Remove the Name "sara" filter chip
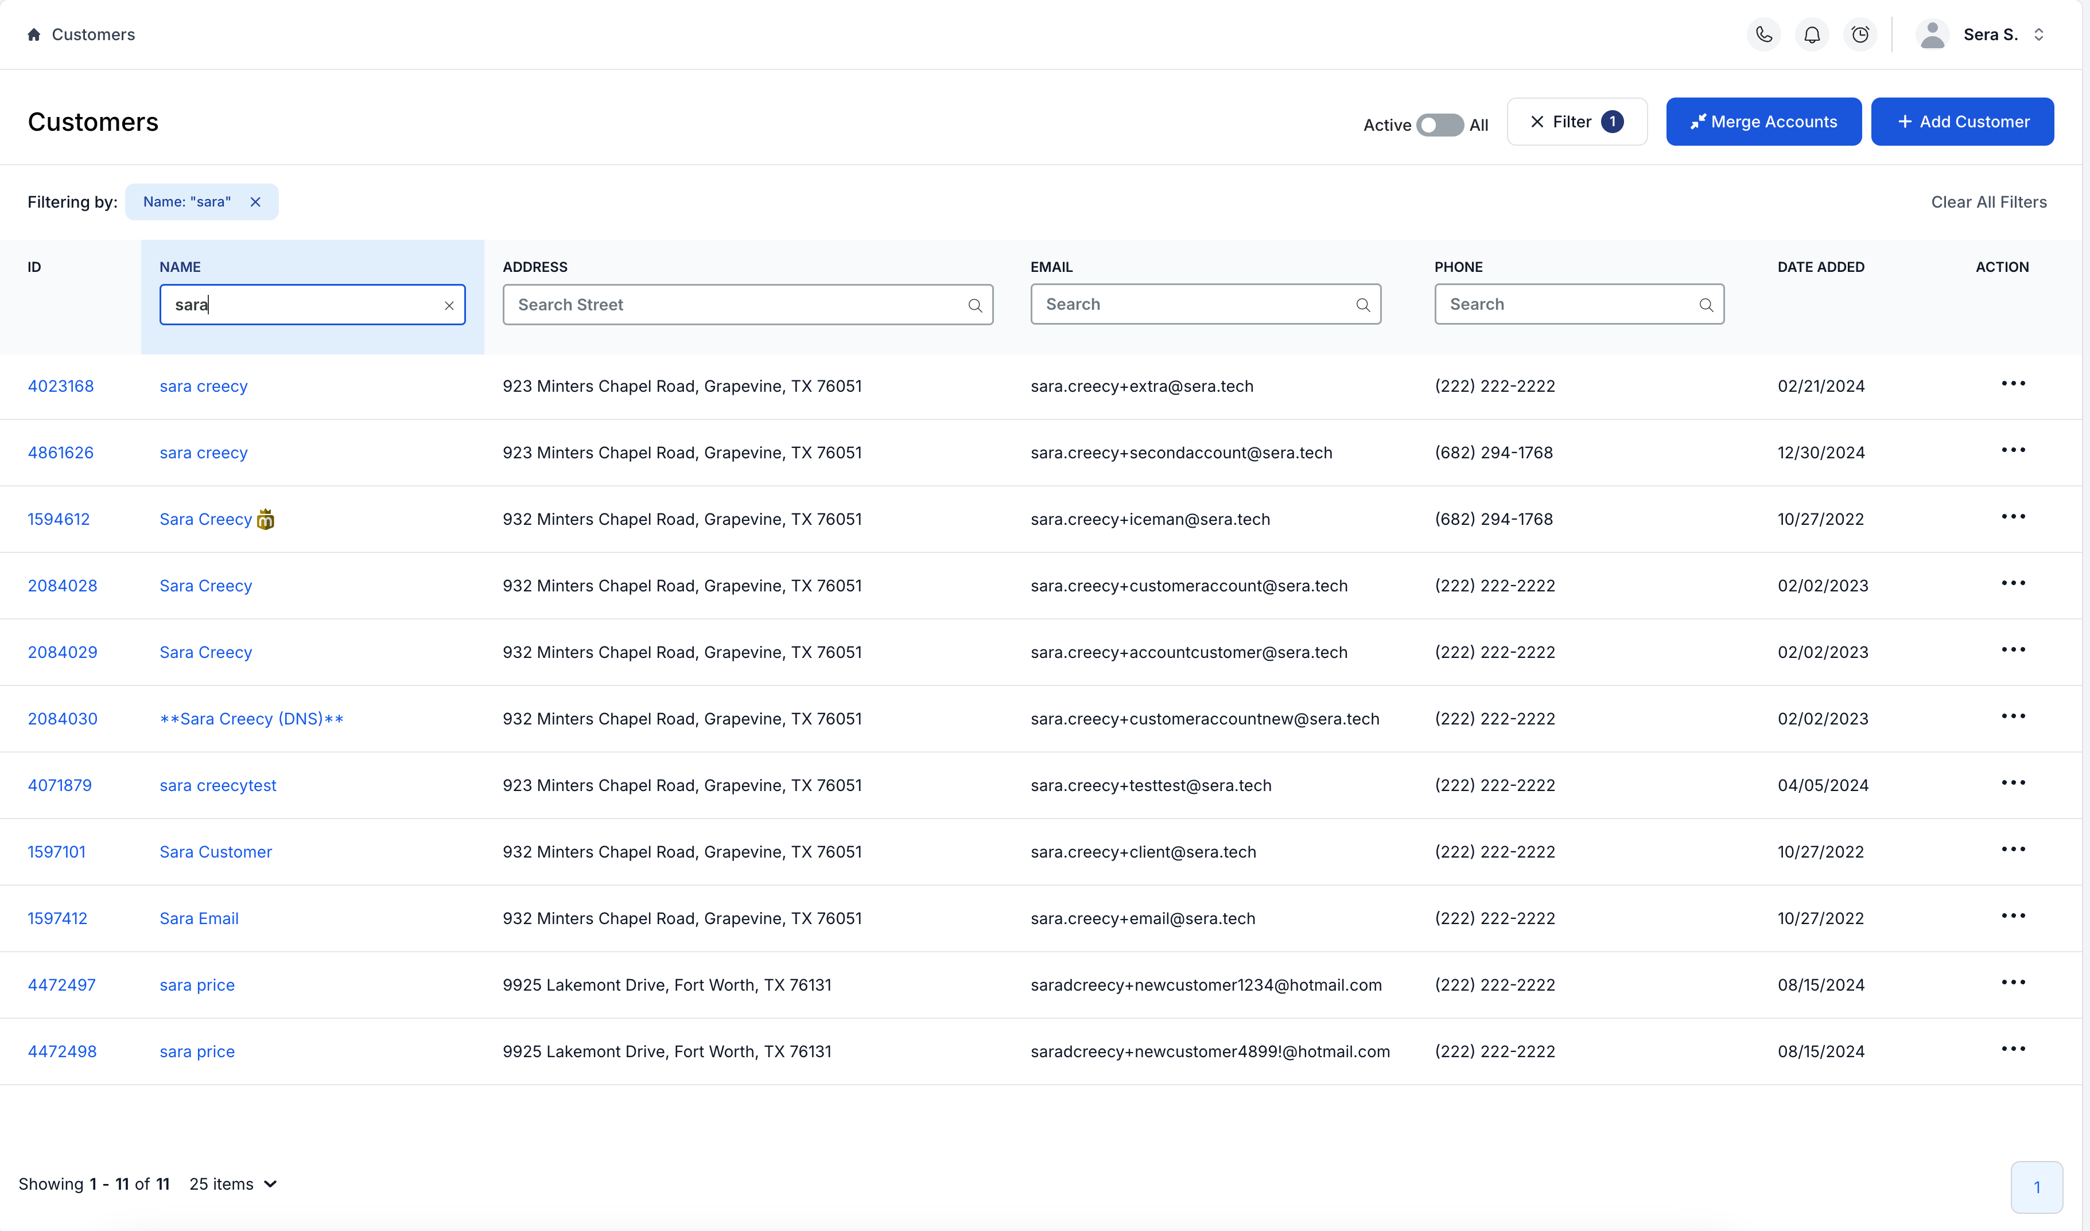This screenshot has width=2090, height=1231. (x=255, y=201)
